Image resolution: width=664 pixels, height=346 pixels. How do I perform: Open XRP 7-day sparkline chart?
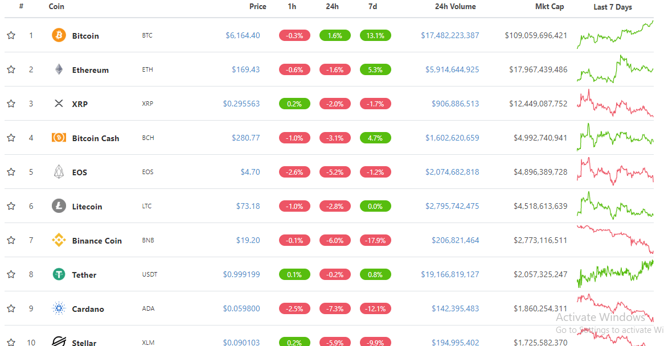coord(615,103)
